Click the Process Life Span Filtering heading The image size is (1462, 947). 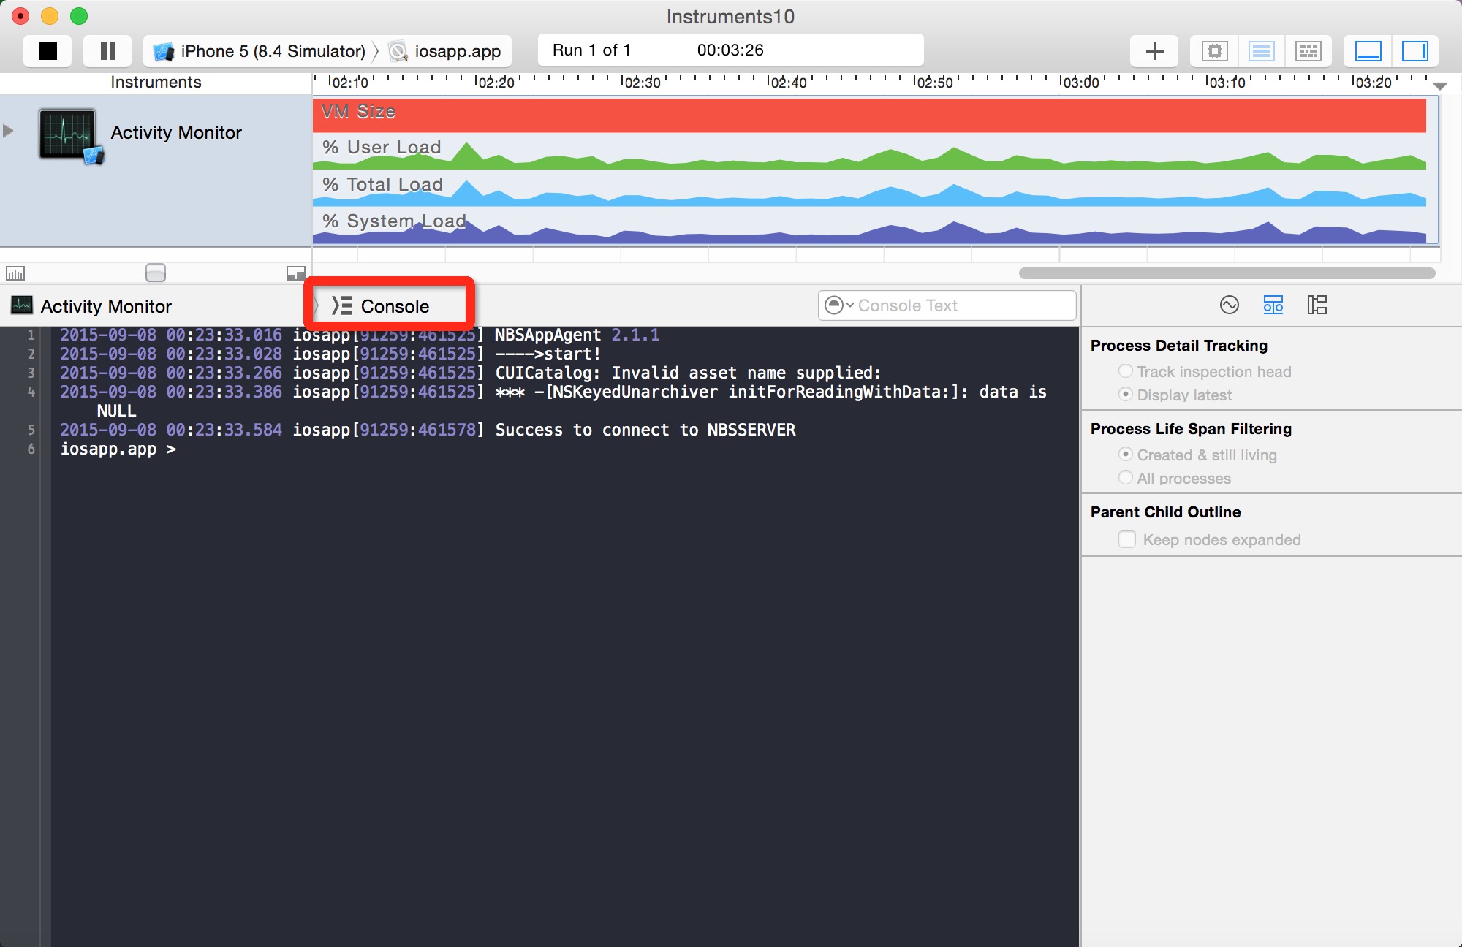point(1191,429)
